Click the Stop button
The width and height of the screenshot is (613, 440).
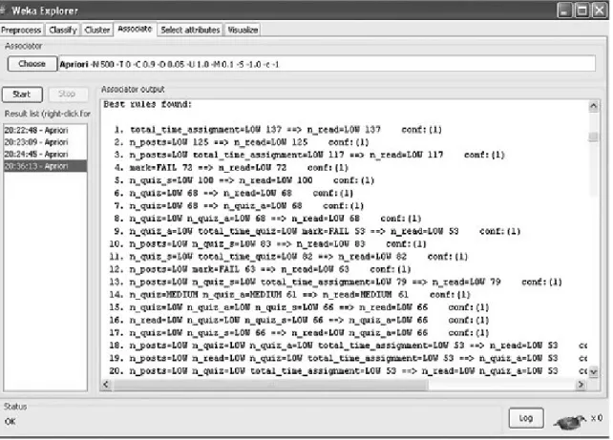pos(67,94)
